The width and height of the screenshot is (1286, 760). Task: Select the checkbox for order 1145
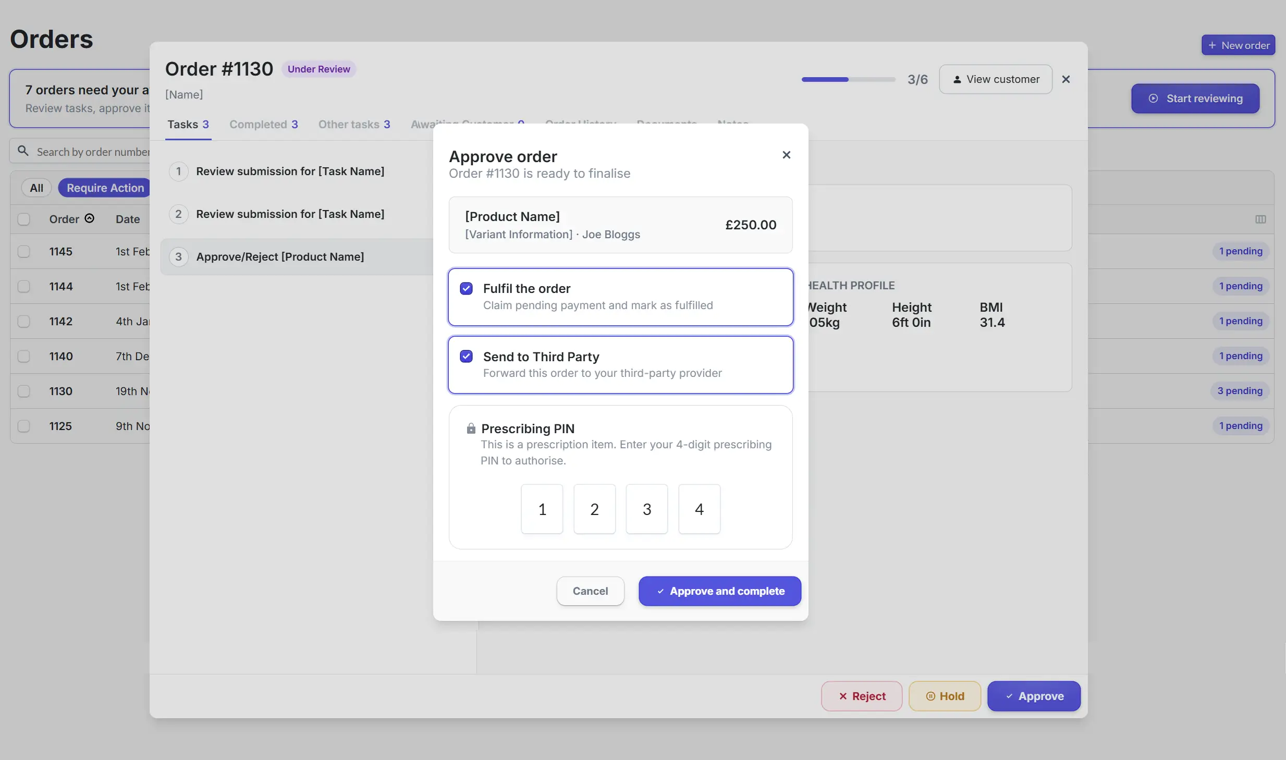pyautogui.click(x=23, y=252)
